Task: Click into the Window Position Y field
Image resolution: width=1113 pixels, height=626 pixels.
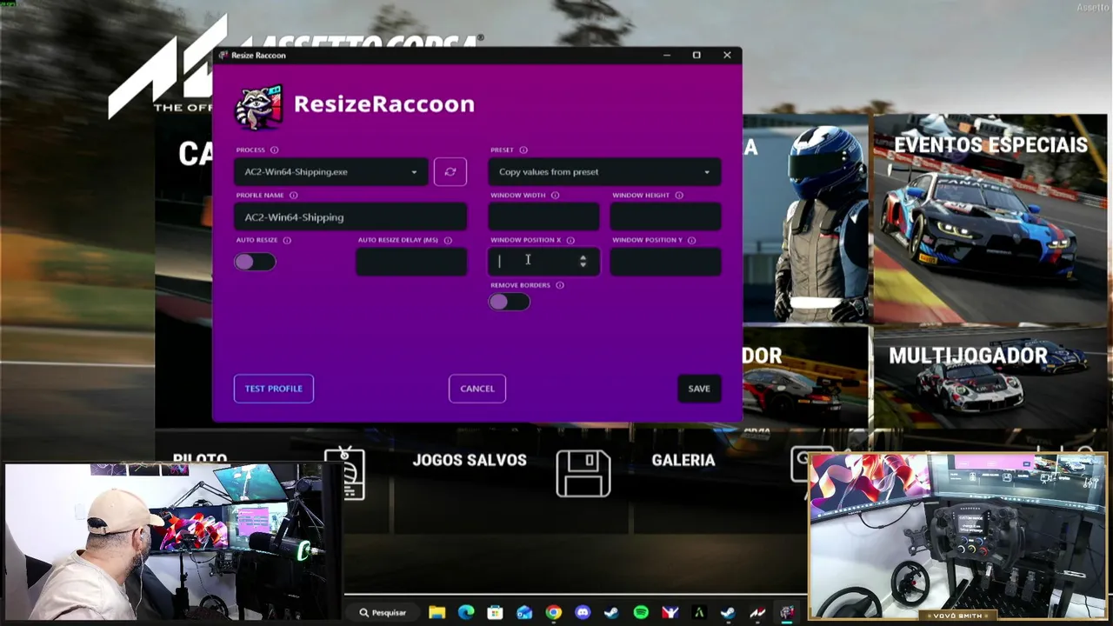Action: pos(665,262)
